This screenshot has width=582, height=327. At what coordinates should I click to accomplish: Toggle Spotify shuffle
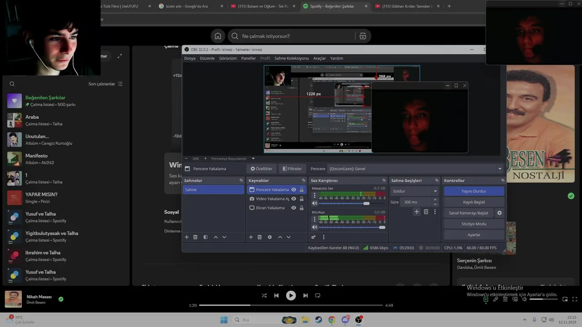coord(264,295)
